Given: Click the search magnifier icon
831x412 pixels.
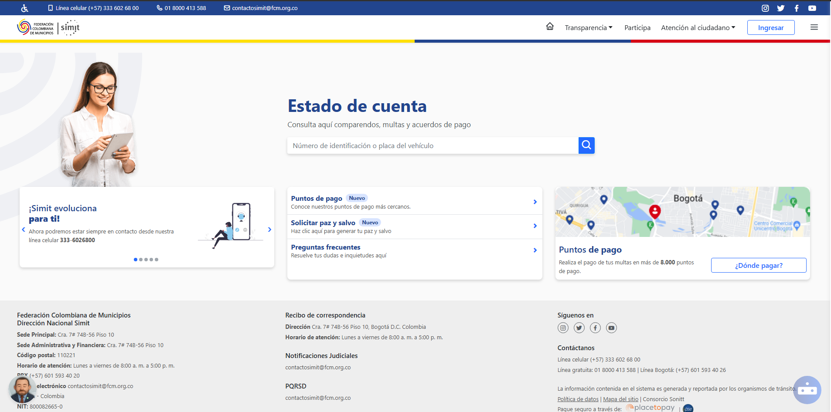Looking at the screenshot, I should click(x=586, y=145).
